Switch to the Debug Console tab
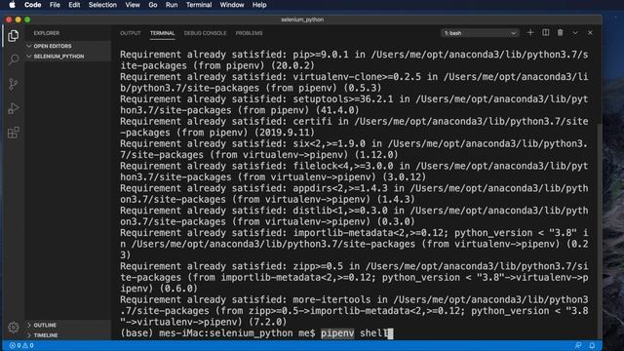Viewport: 624px width, 351px height. pyautogui.click(x=205, y=33)
